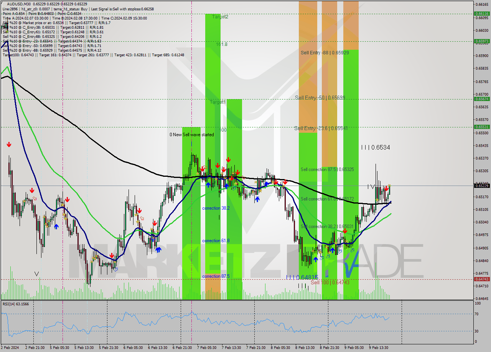Viewport: 491px width, 352px height.
Task: Click '6 Feb 13:30' on the time axis
Action: pyautogui.click(x=157, y=347)
